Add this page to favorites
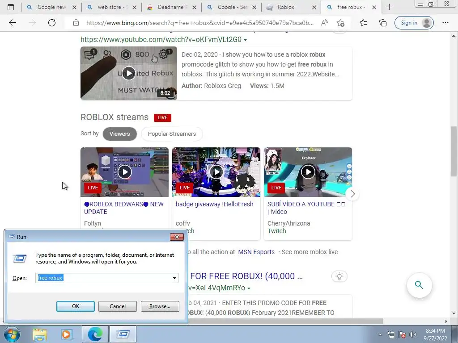The height and width of the screenshot is (343, 458). point(340,23)
